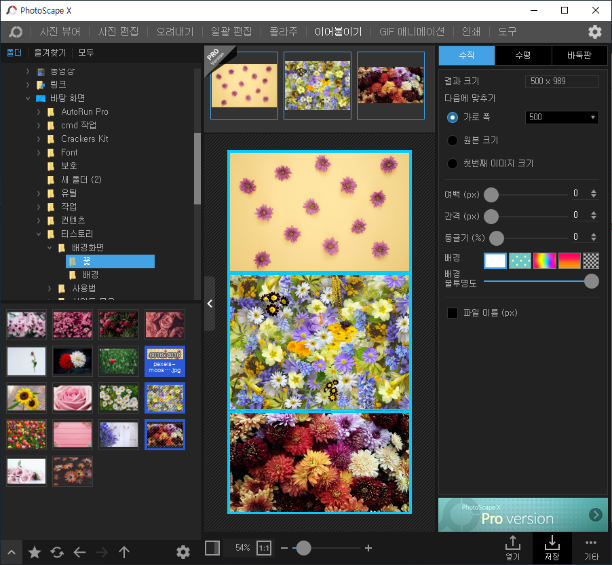Viewport: 612px width, 565px height.
Task: Toggle compare view icon beside zoom percent
Action: [212, 548]
